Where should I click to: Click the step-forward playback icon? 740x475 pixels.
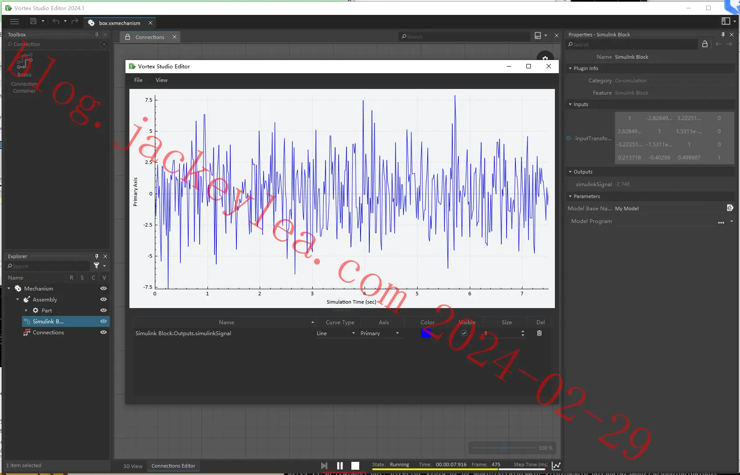click(324, 465)
